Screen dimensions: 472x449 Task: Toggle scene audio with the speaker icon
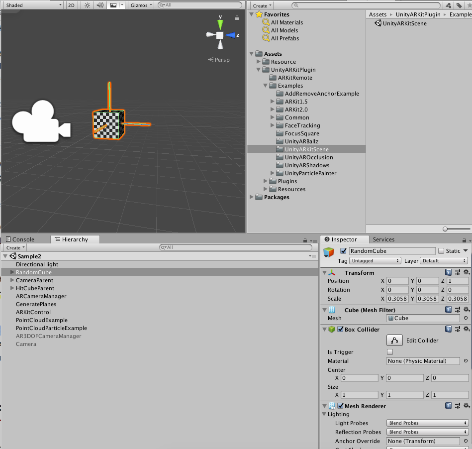pos(100,5)
